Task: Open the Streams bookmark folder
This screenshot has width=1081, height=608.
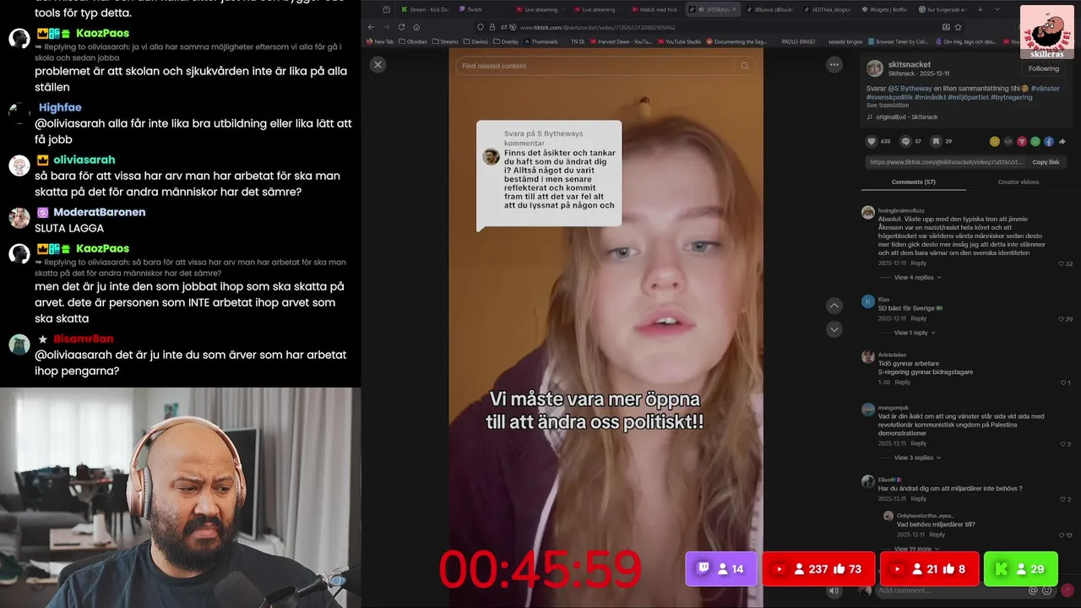Action: click(x=445, y=41)
